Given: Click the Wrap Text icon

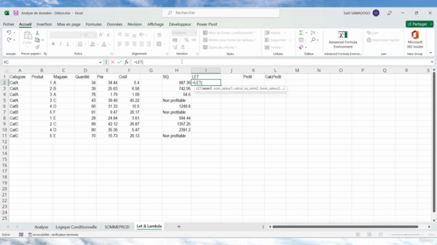Looking at the screenshot, I should point(159,35).
